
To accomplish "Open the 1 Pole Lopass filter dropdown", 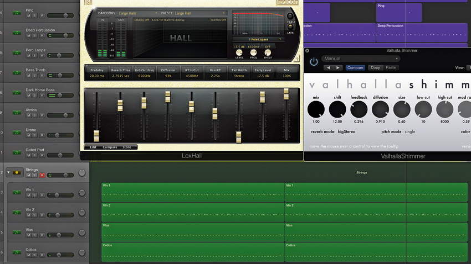I will [x=258, y=39].
